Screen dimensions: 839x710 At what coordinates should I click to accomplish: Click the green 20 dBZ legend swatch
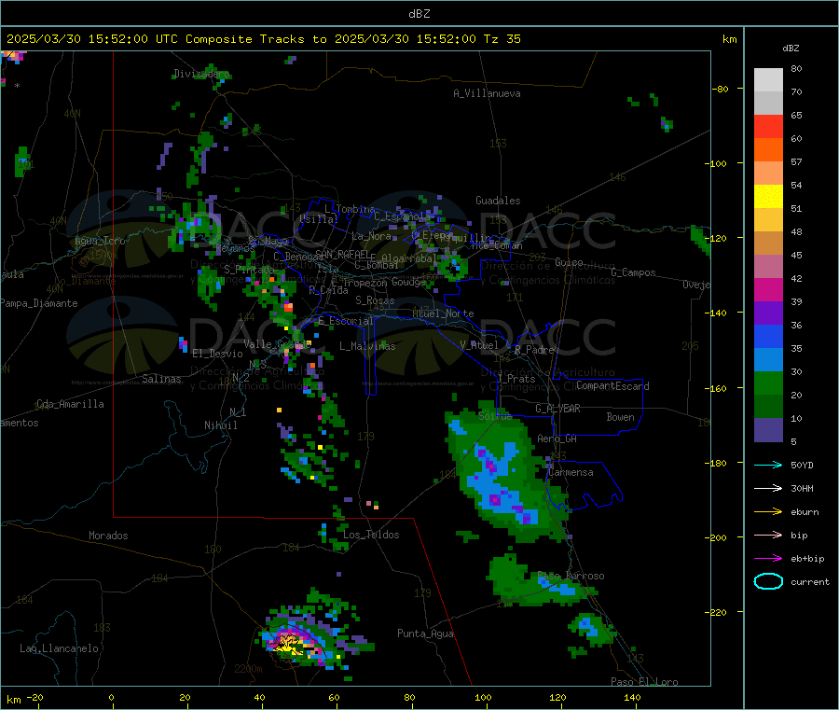point(768,383)
